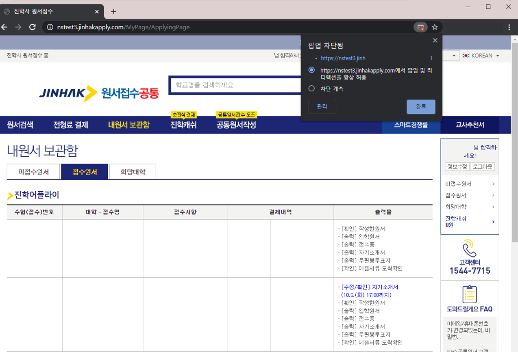The image size is (518, 352).
Task: Switch to the 접수원서 tab
Action: coord(85,172)
